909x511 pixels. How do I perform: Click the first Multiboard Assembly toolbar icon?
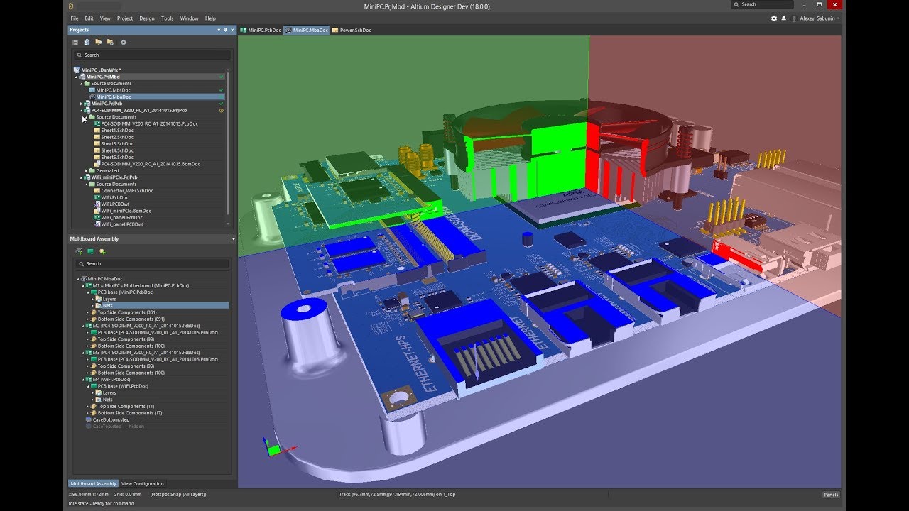tap(79, 251)
